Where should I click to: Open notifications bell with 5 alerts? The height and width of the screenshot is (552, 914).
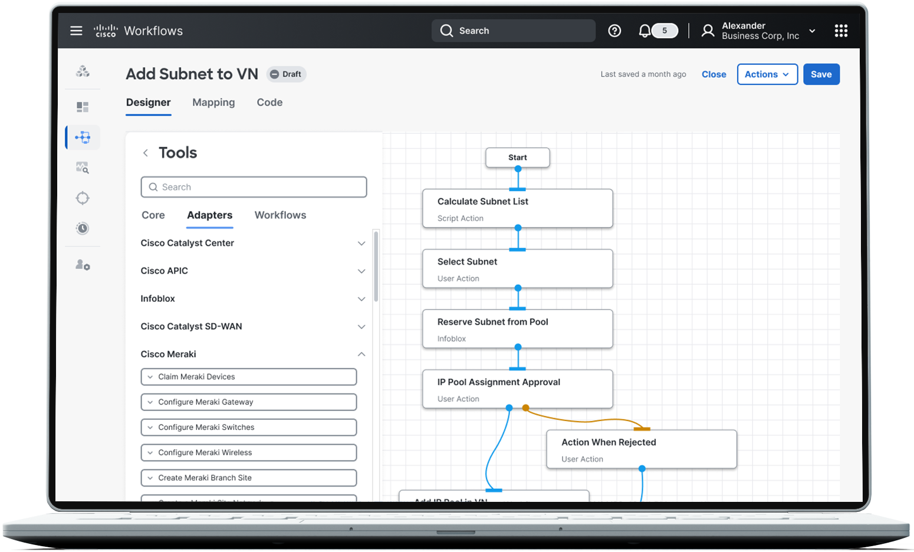645,31
